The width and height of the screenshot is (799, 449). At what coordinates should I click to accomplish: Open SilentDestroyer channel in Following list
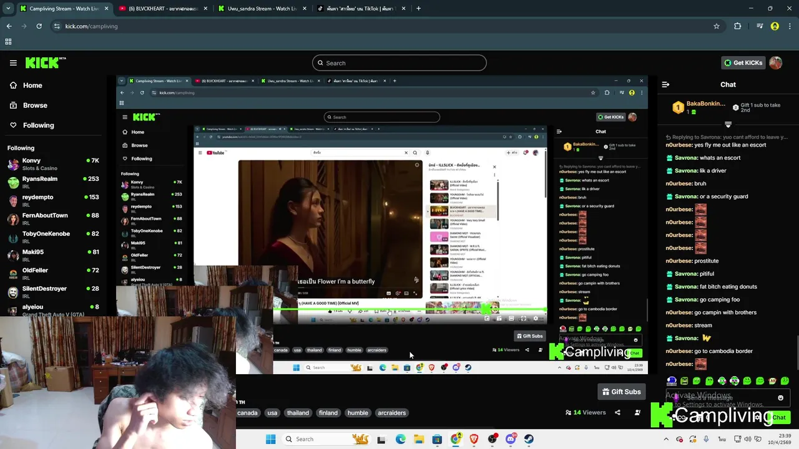click(53, 292)
